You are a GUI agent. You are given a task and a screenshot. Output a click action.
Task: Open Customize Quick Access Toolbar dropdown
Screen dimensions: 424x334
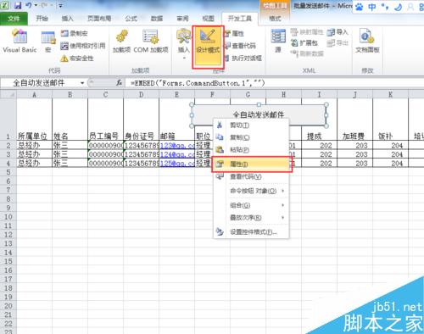[60, 5]
